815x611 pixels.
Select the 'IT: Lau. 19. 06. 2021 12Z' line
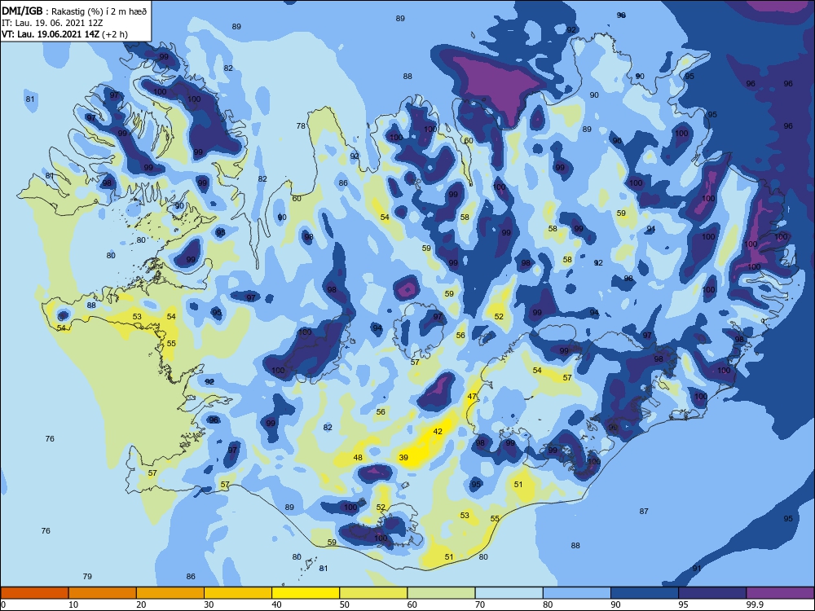[x=54, y=23]
